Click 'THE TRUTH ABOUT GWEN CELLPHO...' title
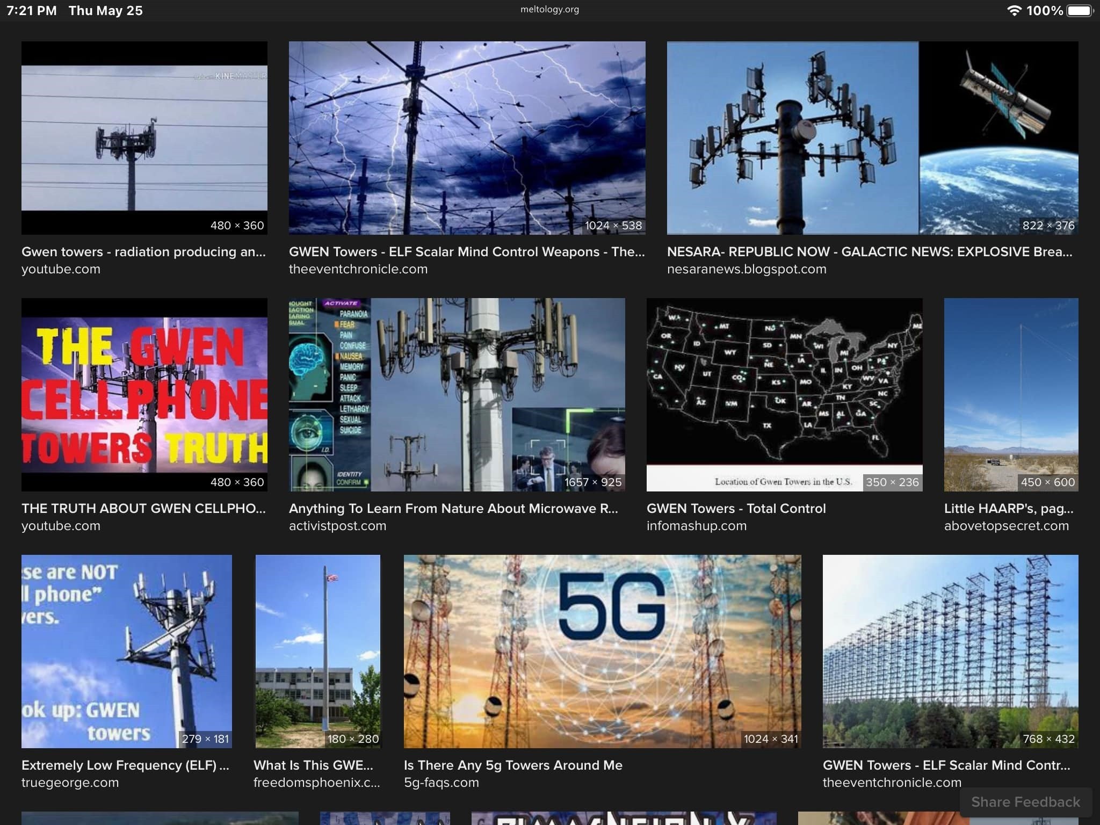Viewport: 1100px width, 825px height. 143,509
